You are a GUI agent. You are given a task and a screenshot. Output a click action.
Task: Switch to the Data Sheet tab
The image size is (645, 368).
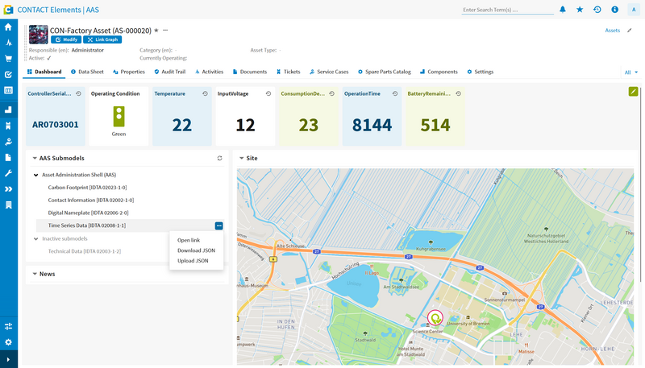(87, 72)
